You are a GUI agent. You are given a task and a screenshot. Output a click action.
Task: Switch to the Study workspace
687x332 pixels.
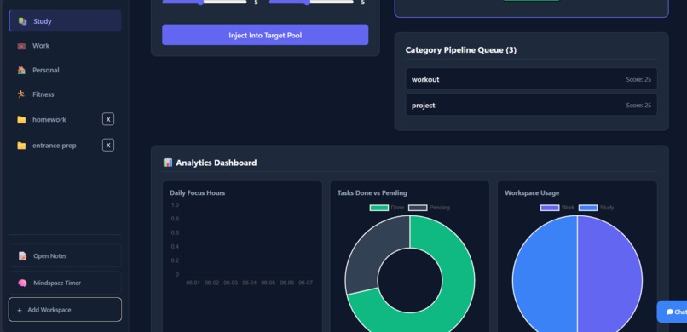pyautogui.click(x=65, y=21)
